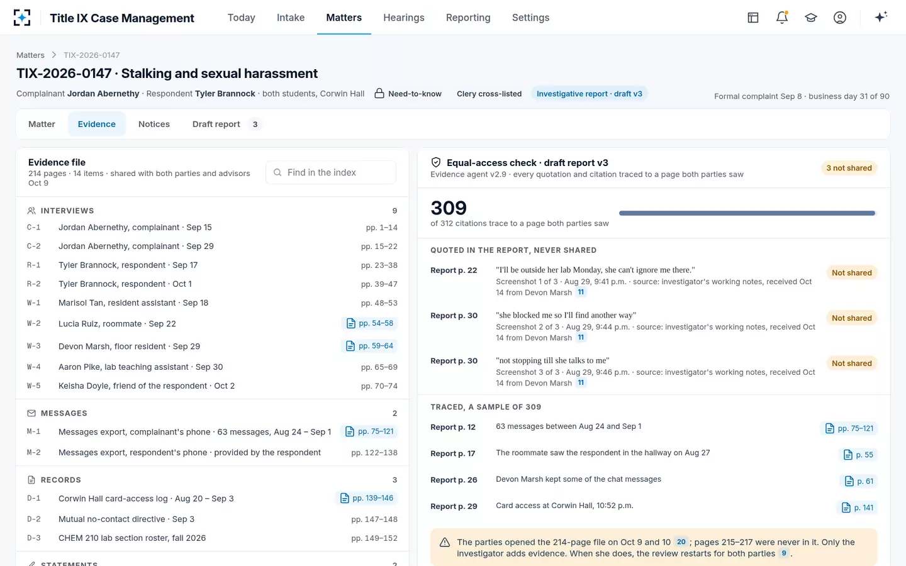Click the Clery cross-listed tag
The height and width of the screenshot is (566, 906).
(x=489, y=94)
